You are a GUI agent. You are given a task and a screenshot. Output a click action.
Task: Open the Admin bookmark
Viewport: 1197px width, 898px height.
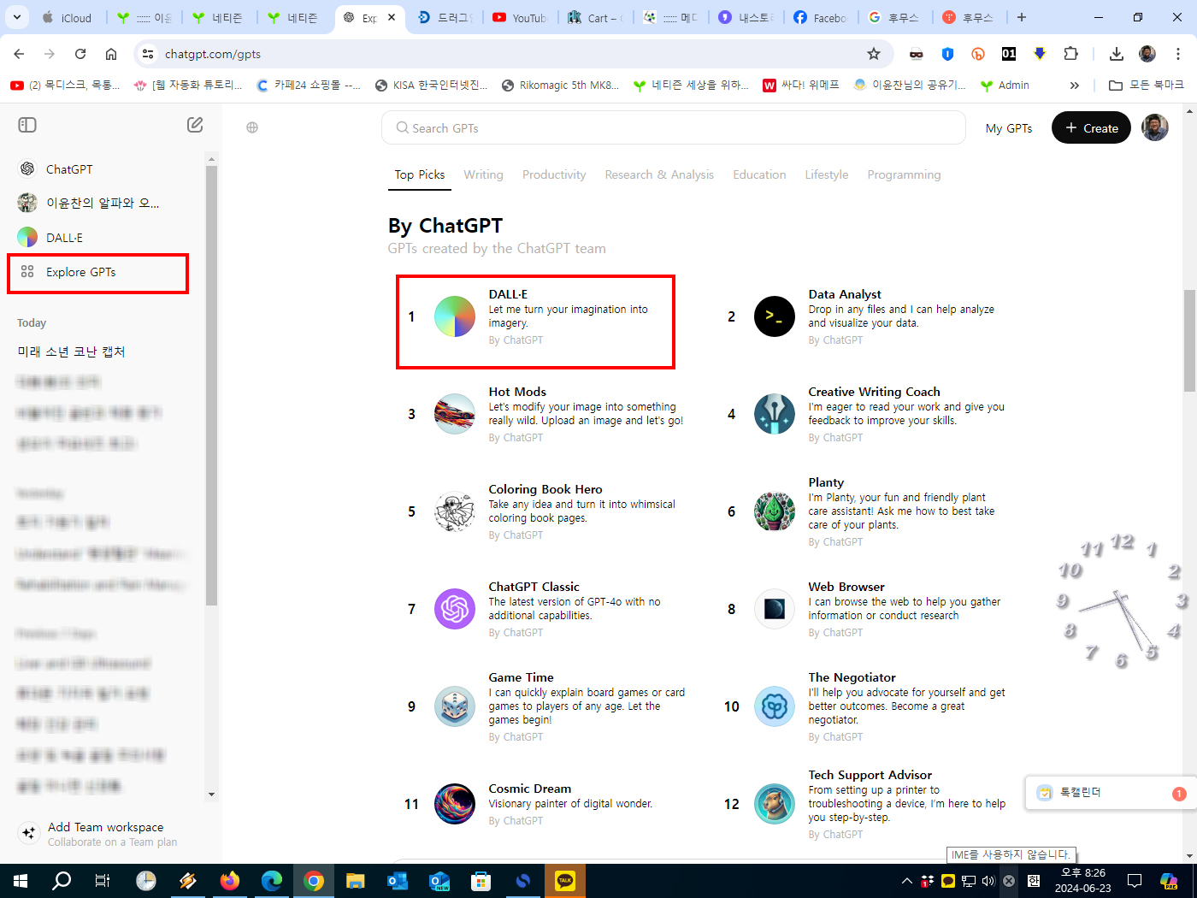1005,86
